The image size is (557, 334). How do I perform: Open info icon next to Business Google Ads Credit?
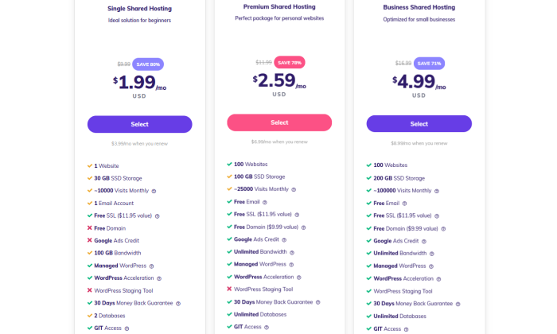coord(424,242)
